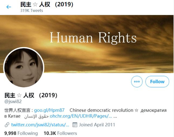Expand the truncated bio ellipsis

coord(115,116)
